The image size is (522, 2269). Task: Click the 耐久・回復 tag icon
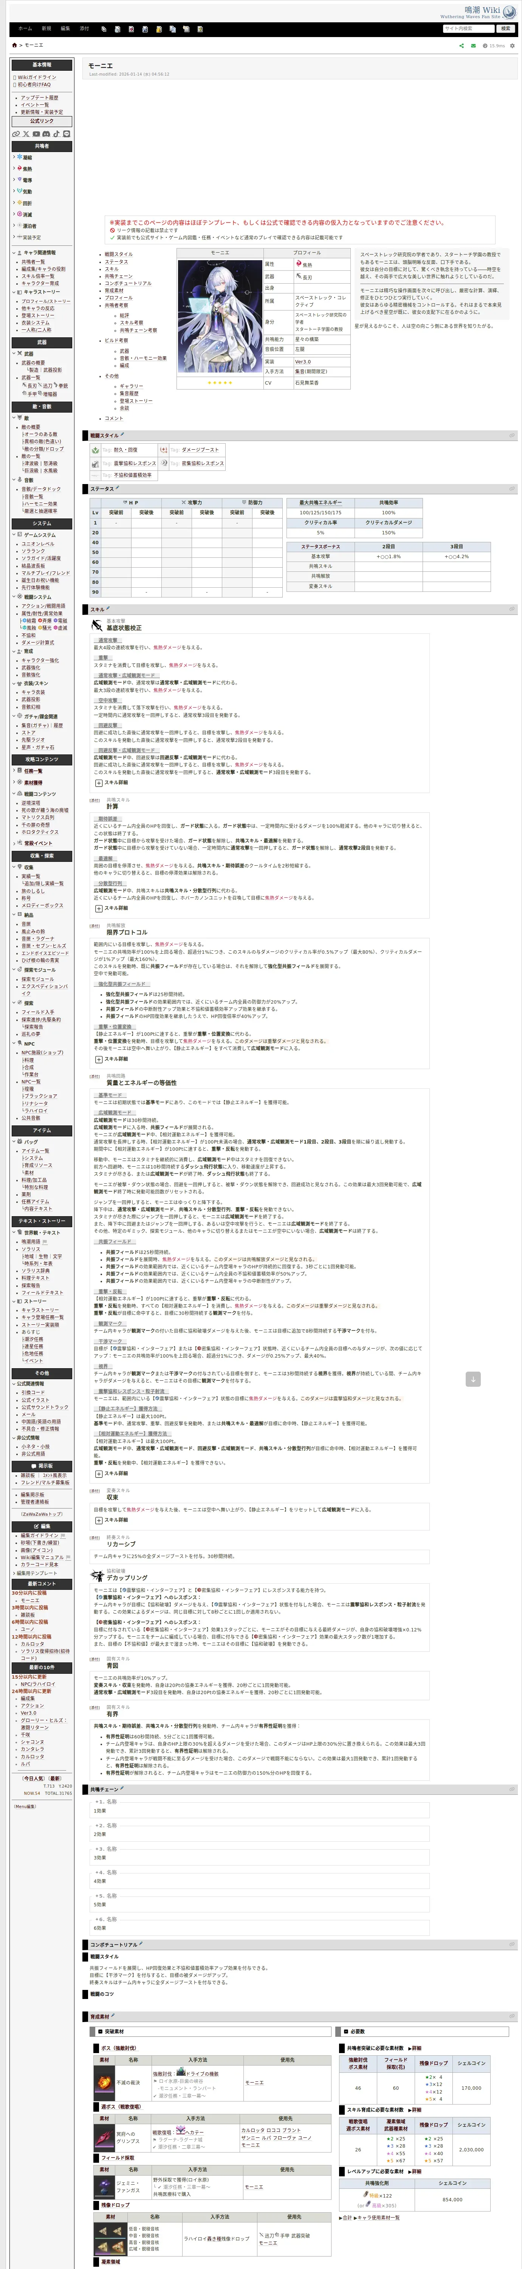pyautogui.click(x=96, y=449)
